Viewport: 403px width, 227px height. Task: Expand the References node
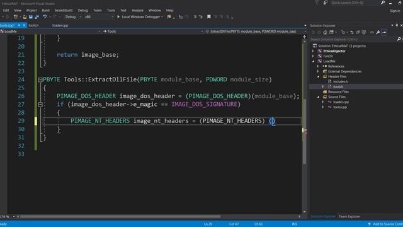318,66
